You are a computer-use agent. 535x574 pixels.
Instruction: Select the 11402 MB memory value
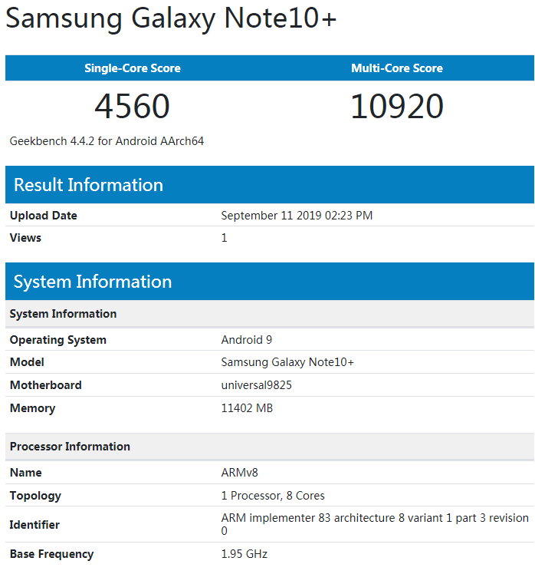click(247, 408)
